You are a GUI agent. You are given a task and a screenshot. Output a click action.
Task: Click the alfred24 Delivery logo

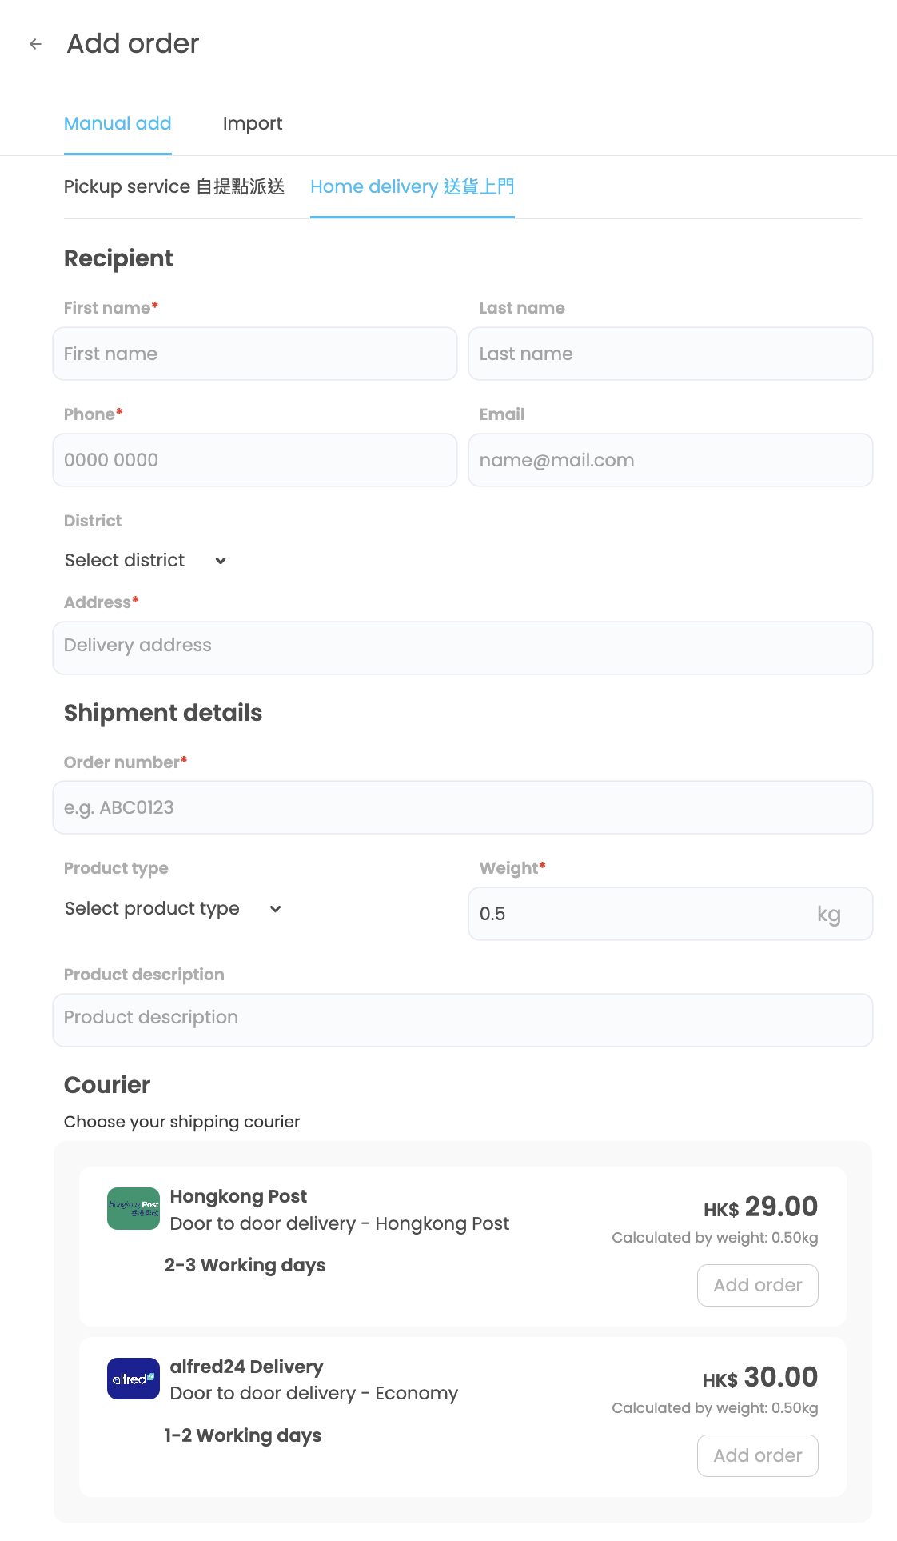click(x=134, y=1379)
